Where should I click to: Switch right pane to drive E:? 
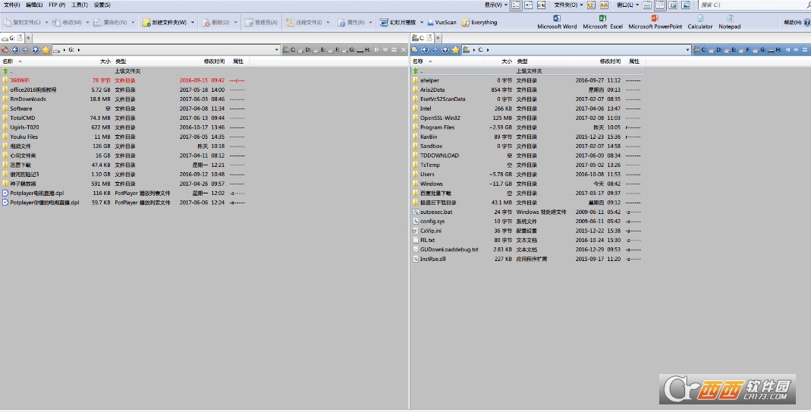click(730, 49)
